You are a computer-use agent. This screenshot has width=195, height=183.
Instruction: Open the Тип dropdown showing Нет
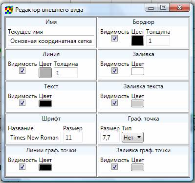tap(132, 137)
